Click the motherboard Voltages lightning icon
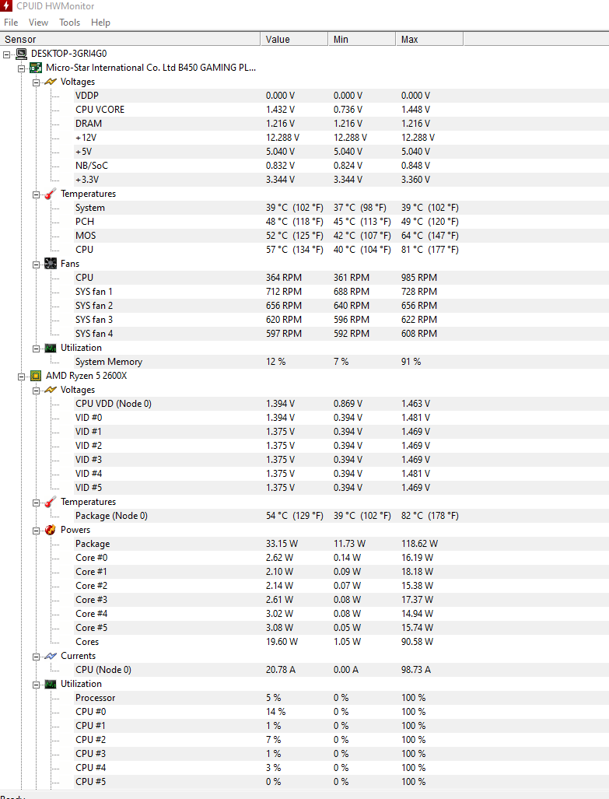 [51, 82]
